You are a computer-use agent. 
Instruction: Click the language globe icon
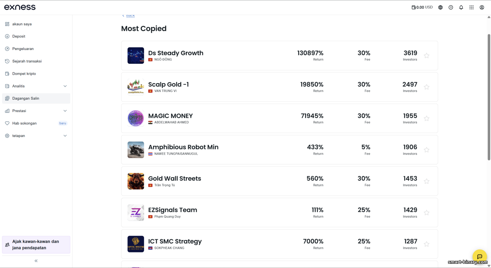441,7
